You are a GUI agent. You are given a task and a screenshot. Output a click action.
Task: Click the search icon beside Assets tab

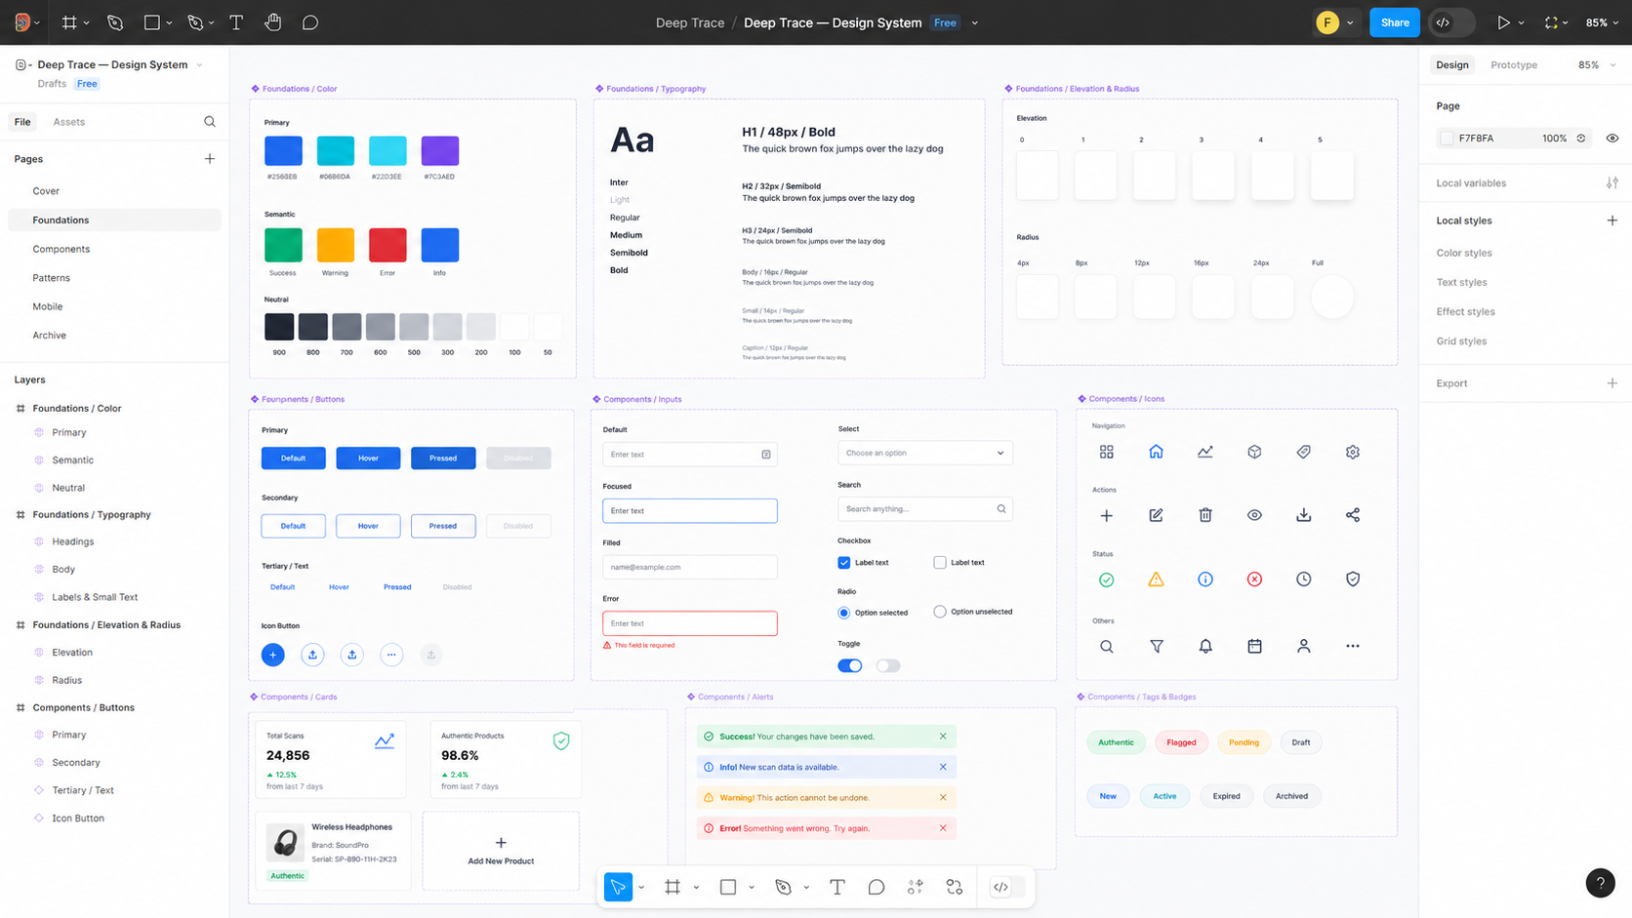(x=210, y=122)
